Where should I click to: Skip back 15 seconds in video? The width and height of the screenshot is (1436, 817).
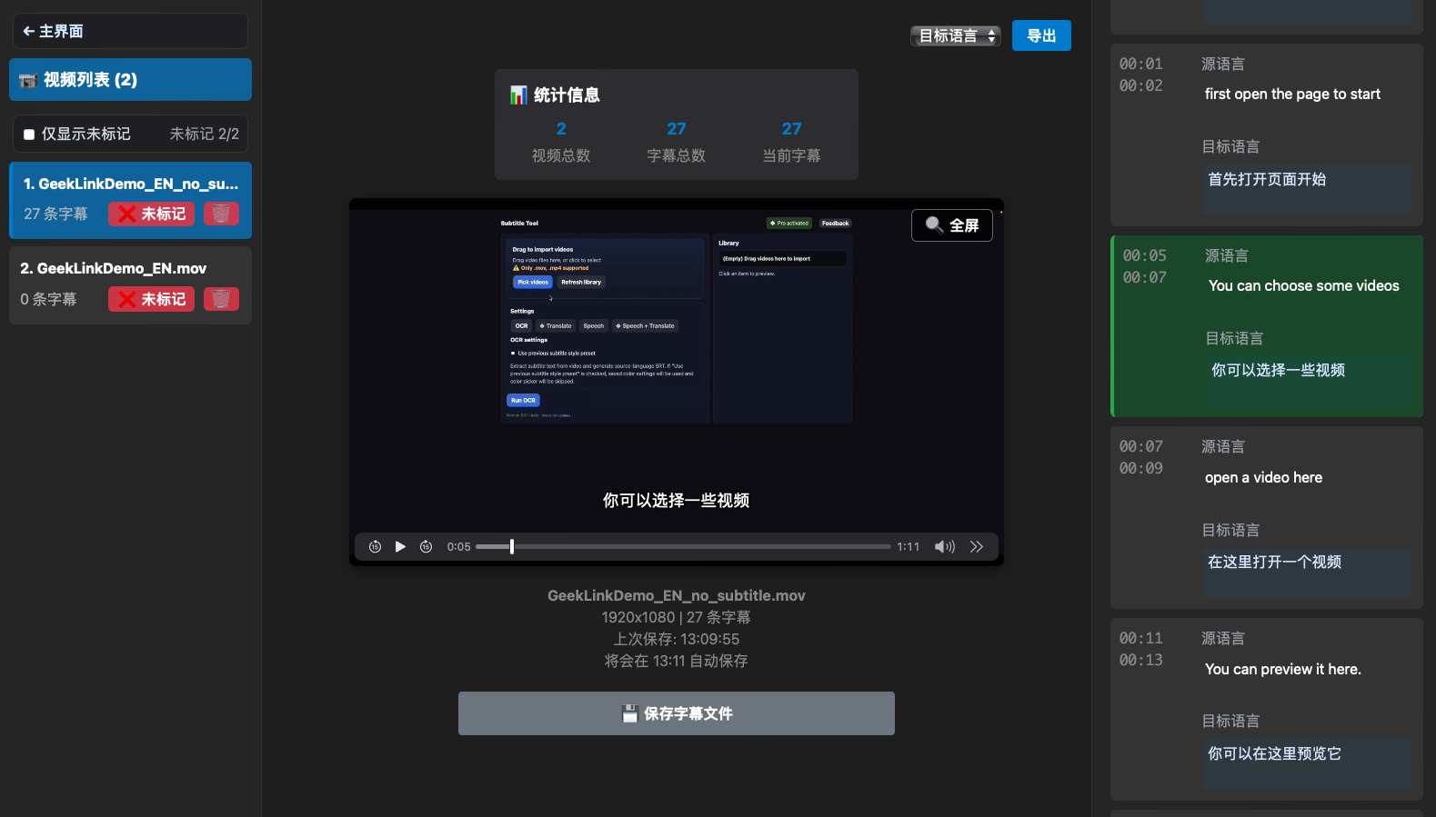point(375,546)
